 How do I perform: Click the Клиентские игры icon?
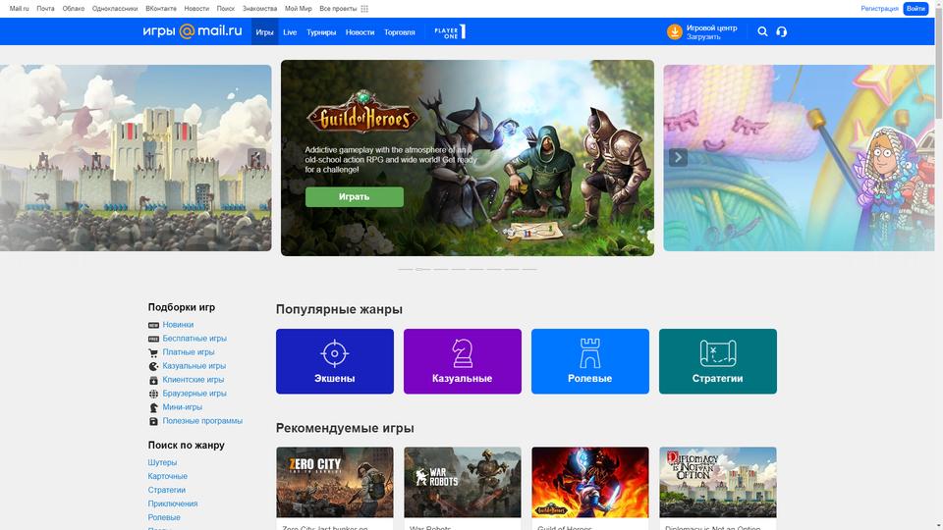(x=153, y=381)
